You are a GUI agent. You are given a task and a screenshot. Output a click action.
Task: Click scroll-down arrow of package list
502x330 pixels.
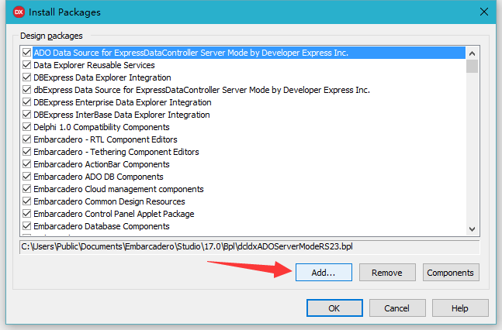pyautogui.click(x=472, y=229)
